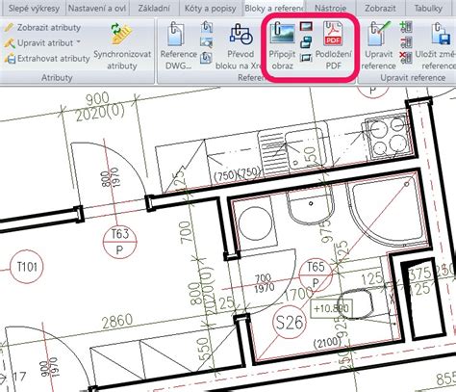Click Synchronizovat atributy icon

122,34
